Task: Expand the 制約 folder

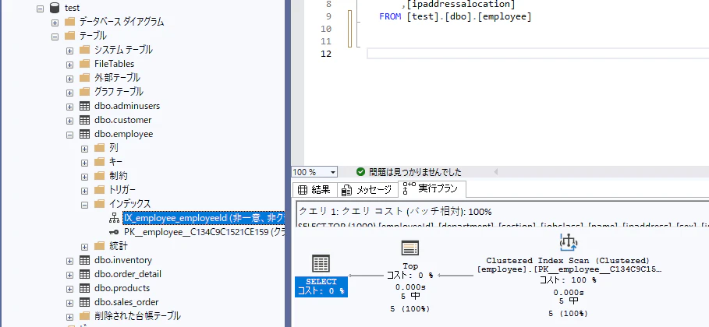Action: (84, 177)
